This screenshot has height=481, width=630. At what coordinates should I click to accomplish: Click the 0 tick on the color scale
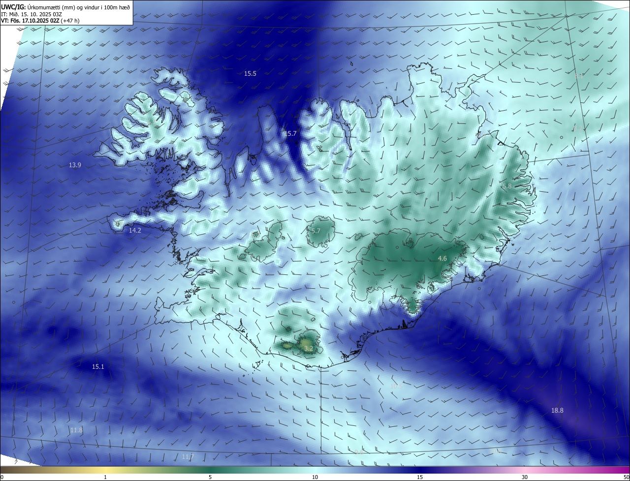1,477
